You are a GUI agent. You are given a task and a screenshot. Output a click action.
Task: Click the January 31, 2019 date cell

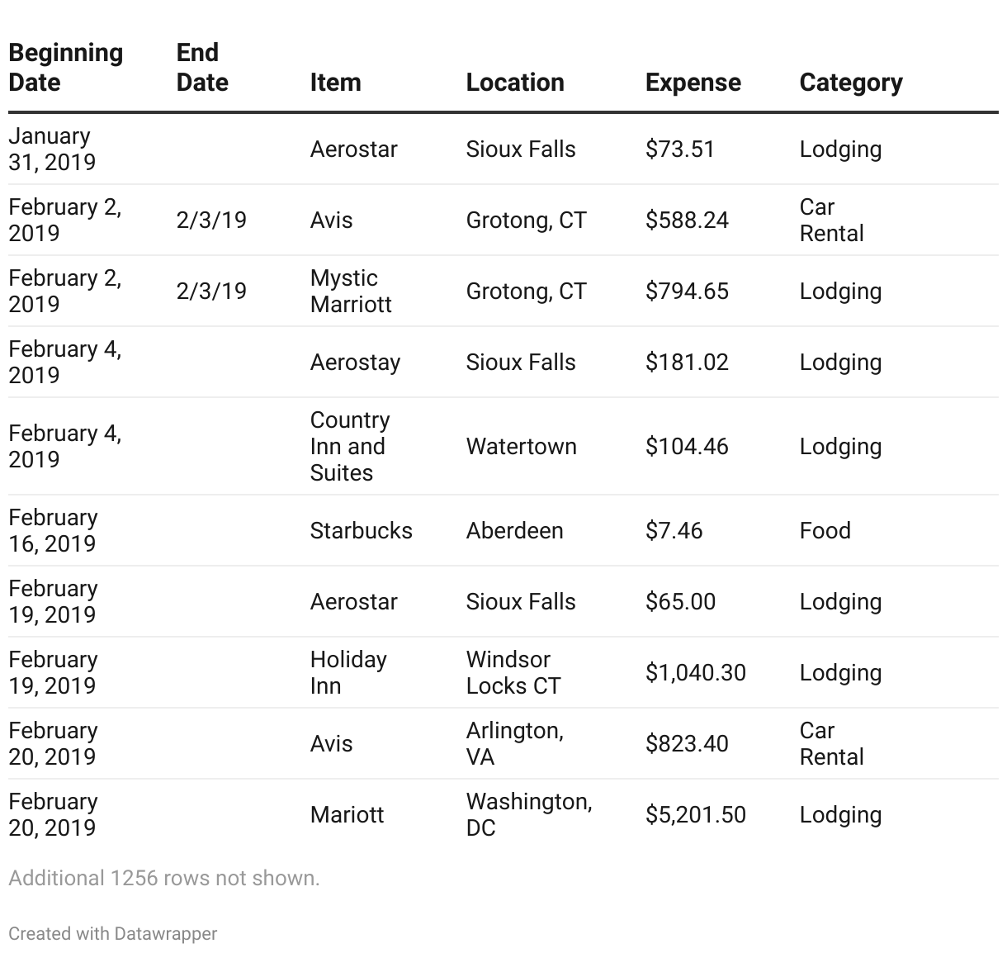pos(51,149)
